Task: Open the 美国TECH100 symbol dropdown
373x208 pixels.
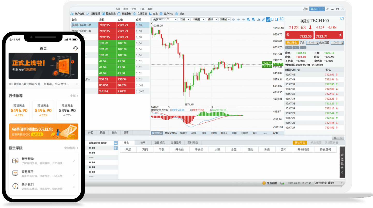Action: (176, 19)
